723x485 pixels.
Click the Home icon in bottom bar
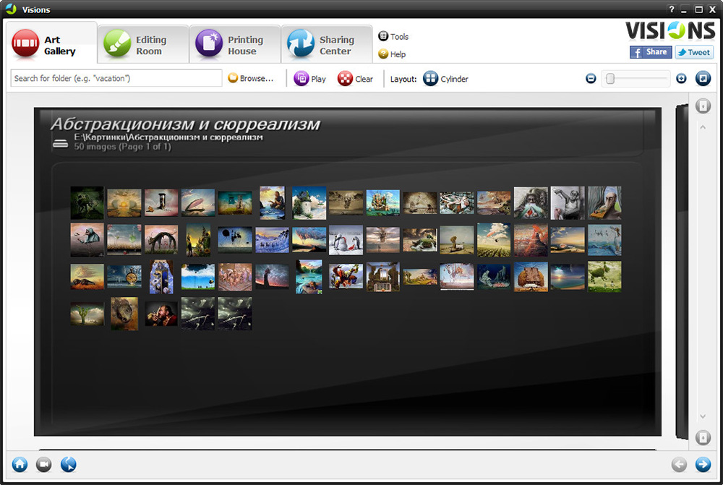pos(20,464)
